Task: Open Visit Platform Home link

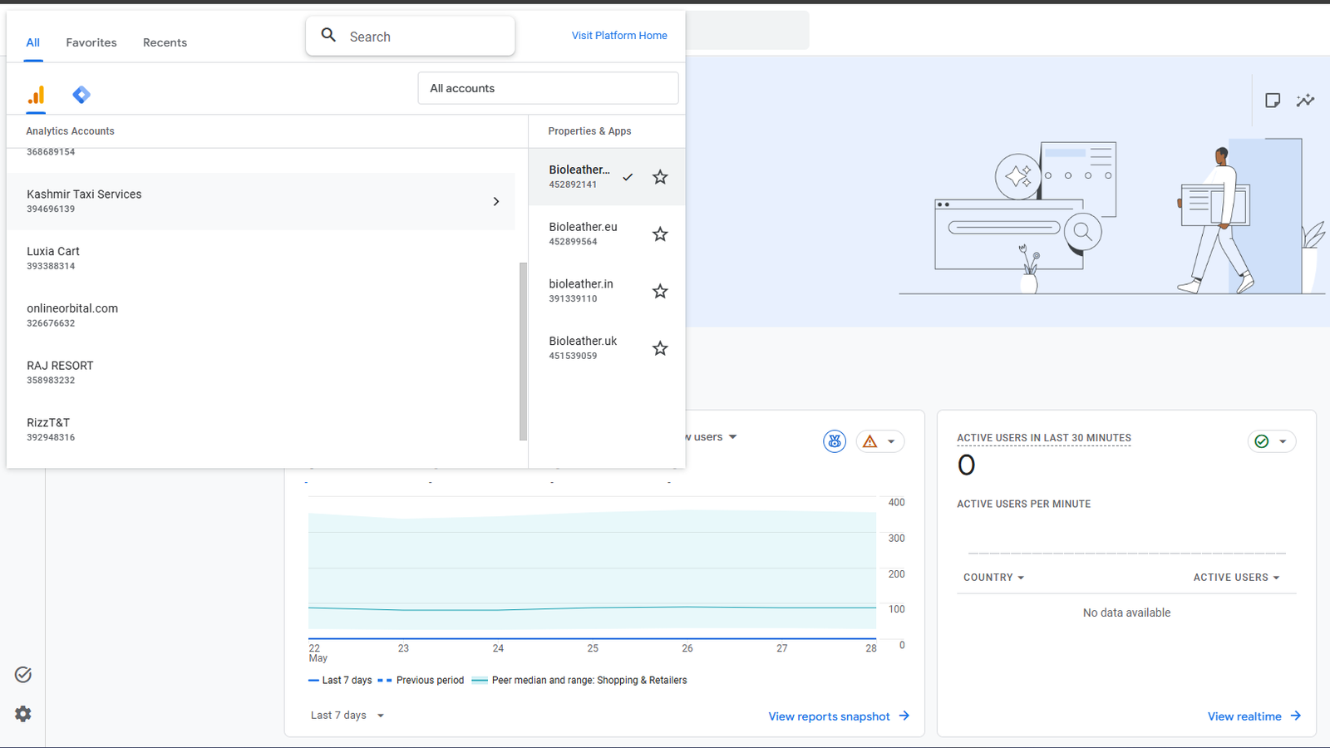Action: point(619,36)
